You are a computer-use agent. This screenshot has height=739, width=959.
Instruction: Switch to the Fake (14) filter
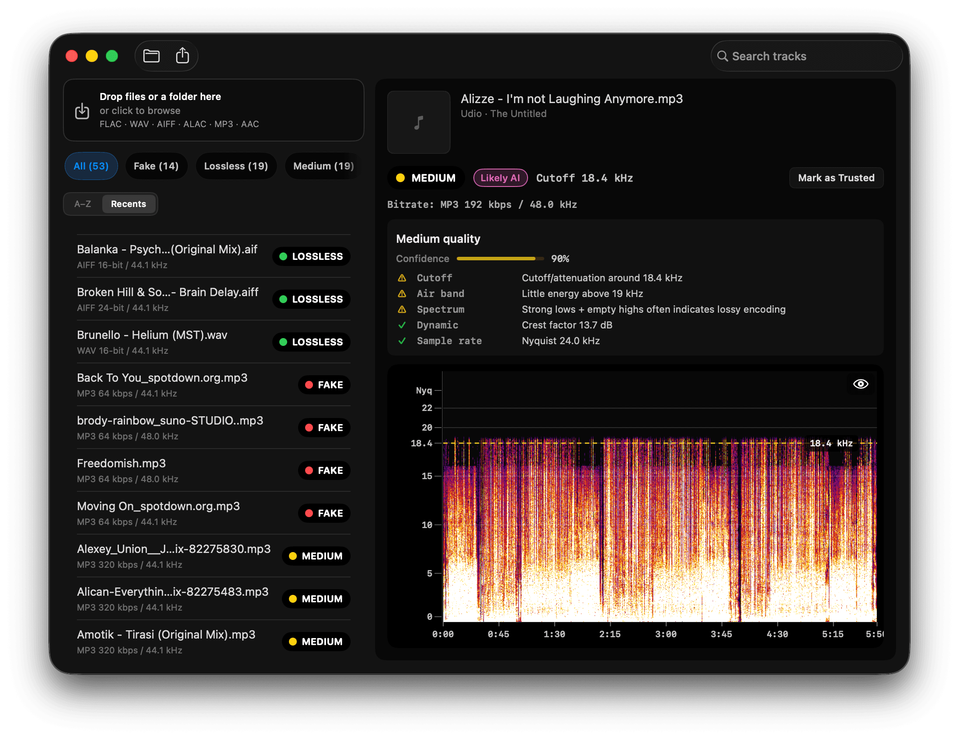tap(156, 166)
